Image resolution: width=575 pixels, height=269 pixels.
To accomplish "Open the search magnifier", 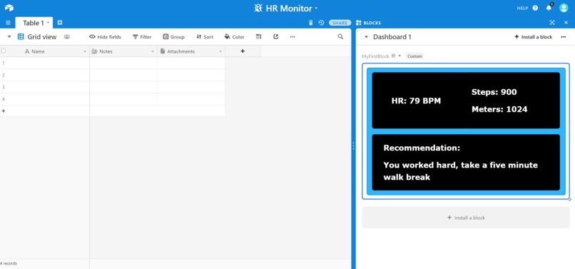I will [x=341, y=36].
